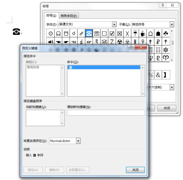Choose the hot beverage cup symbol
Viewport: 183px width, 180px height.
(143, 33)
